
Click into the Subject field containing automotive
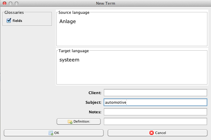coord(155,102)
